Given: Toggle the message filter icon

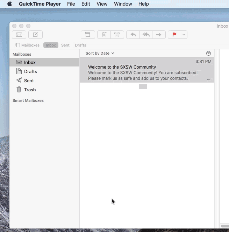Looking at the screenshot, I should tap(208, 54).
